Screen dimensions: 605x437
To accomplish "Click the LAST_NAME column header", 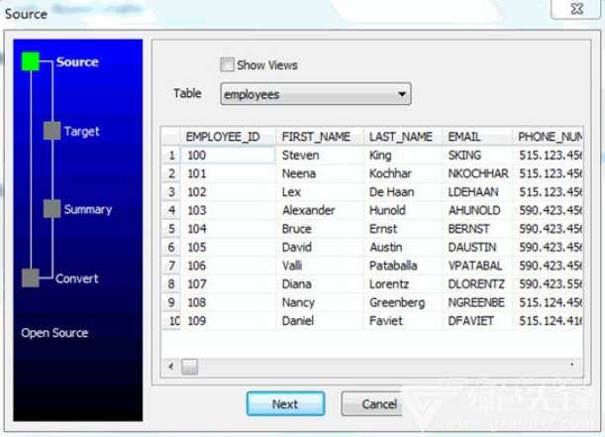I will click(x=403, y=137).
